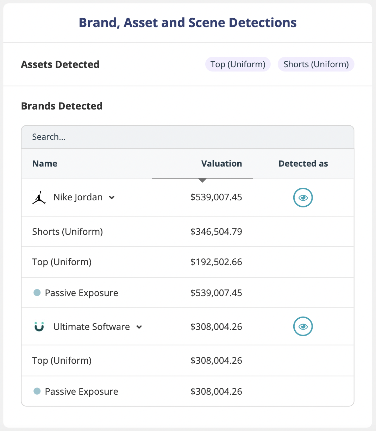
Task: Click the Passive Exposure dot under Nike Jordan
Action: point(37,293)
